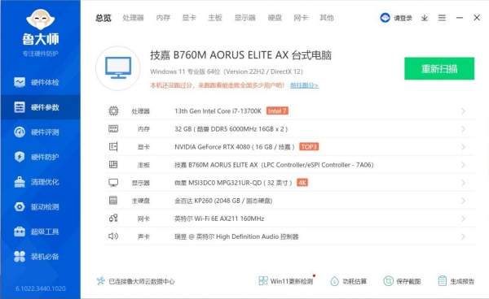Expand the MPG321UR-QD display row chevron
489x299 pixels.
(464, 183)
